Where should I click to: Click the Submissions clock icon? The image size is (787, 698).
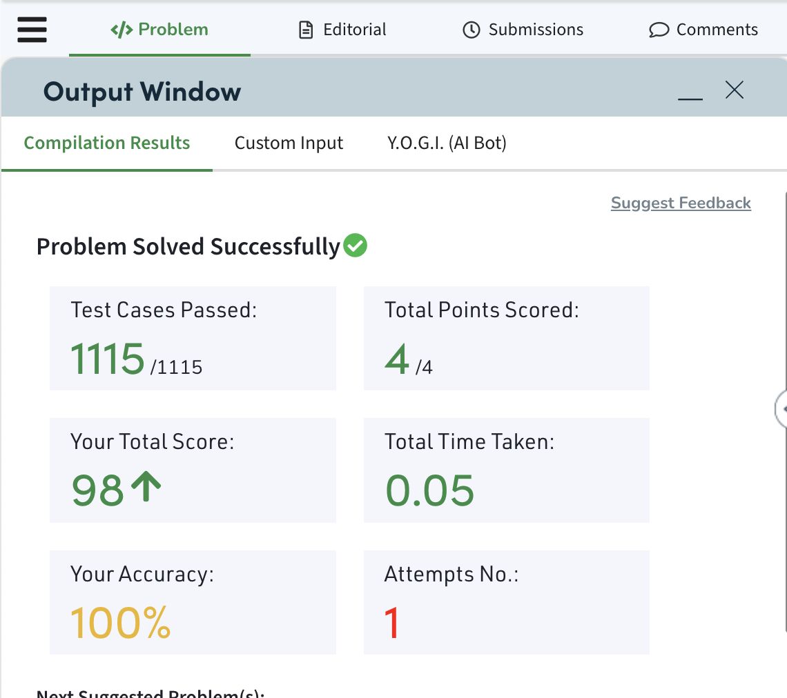pyautogui.click(x=471, y=30)
